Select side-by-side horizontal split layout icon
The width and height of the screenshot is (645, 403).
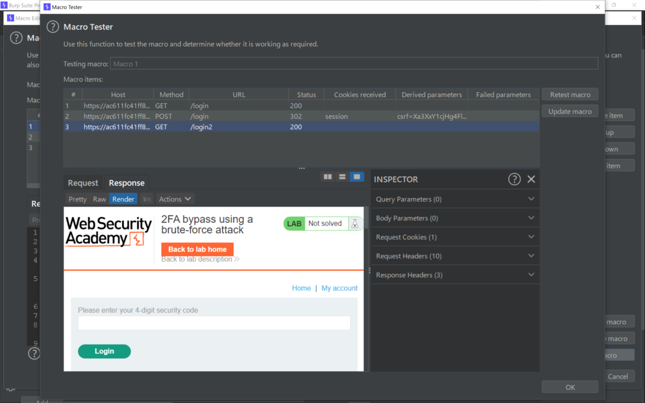click(327, 177)
